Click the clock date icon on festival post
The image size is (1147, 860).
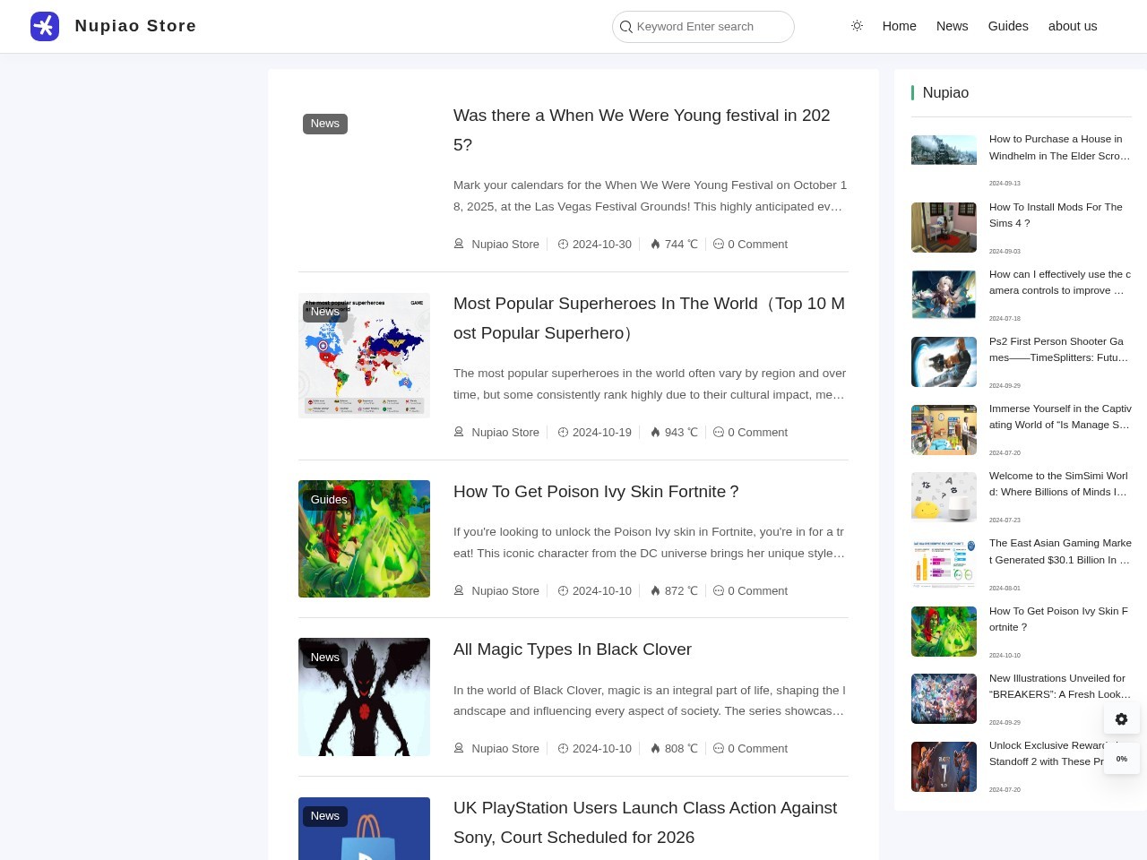(563, 244)
